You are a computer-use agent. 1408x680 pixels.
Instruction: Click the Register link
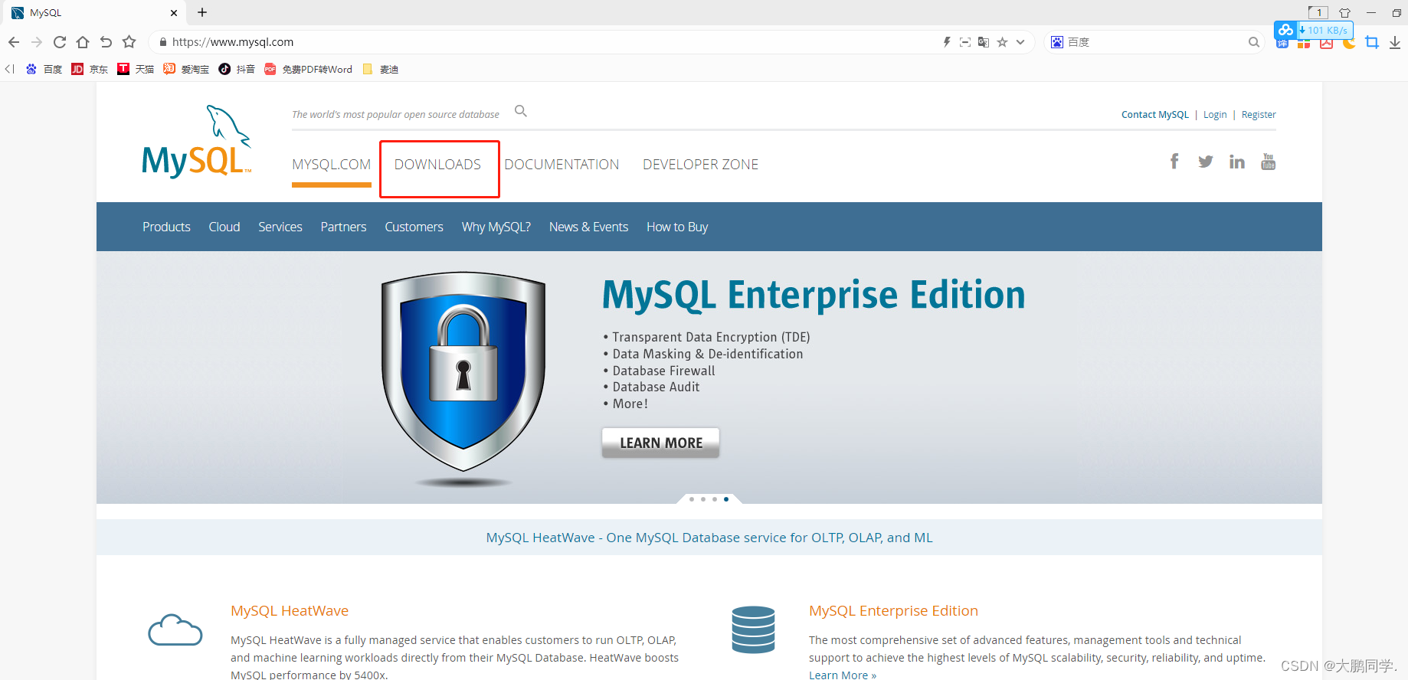pos(1259,115)
